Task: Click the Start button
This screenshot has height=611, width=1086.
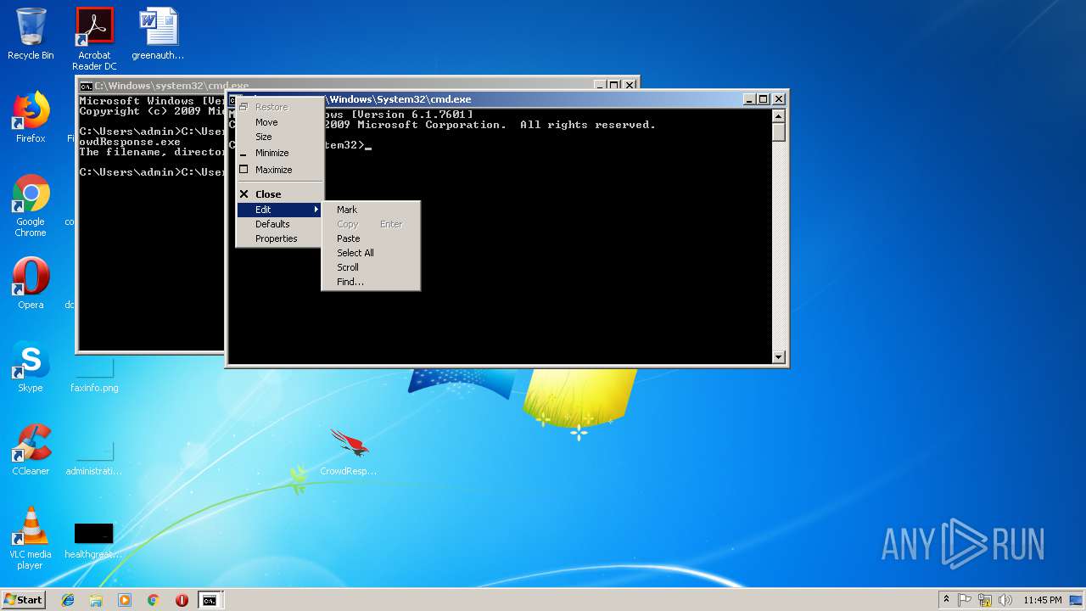Action: [x=23, y=600]
